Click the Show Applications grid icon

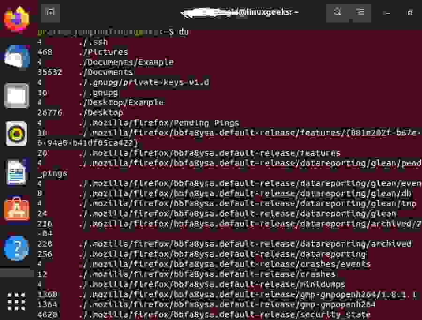pyautogui.click(x=17, y=302)
